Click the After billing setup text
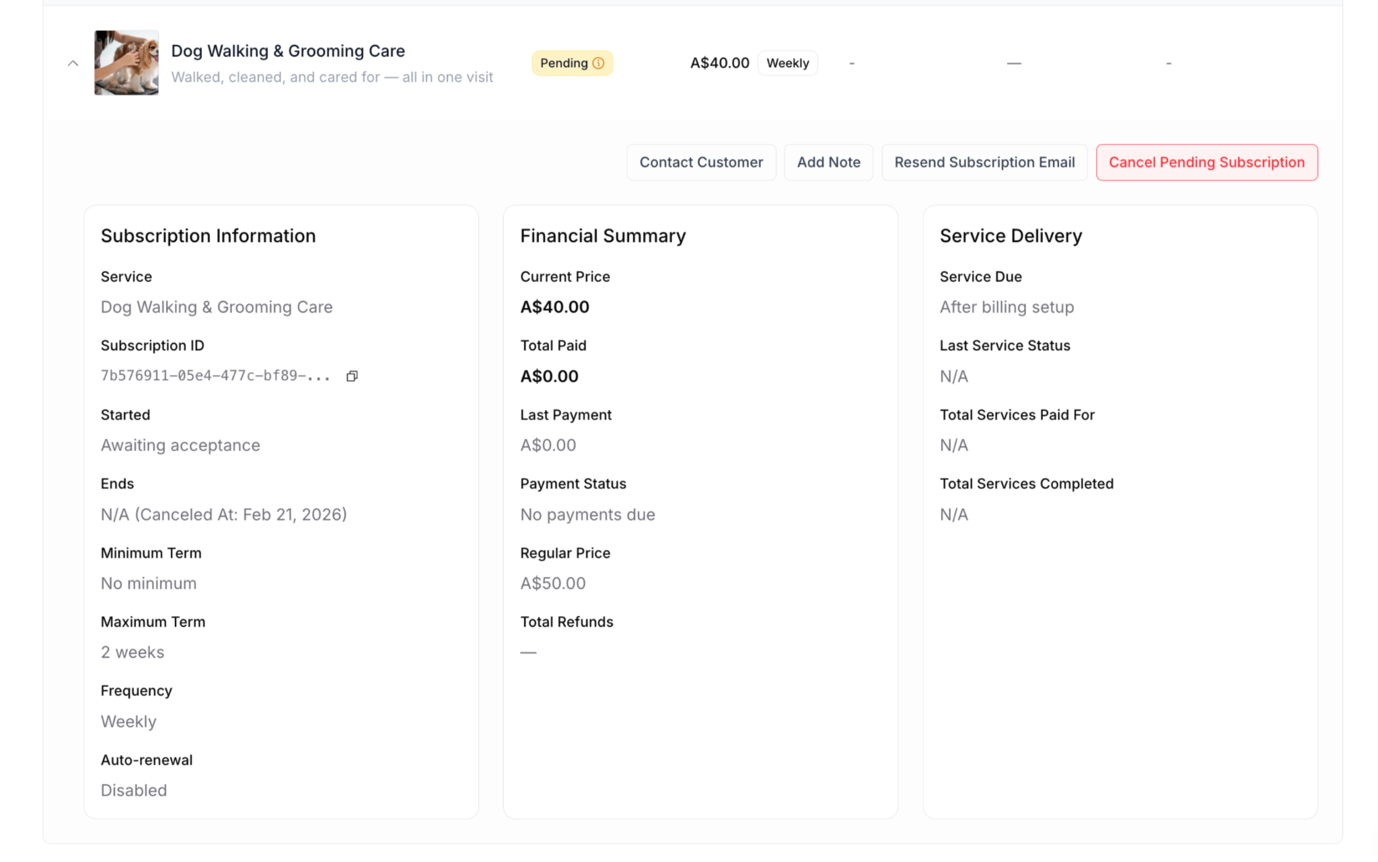 pyautogui.click(x=1007, y=307)
